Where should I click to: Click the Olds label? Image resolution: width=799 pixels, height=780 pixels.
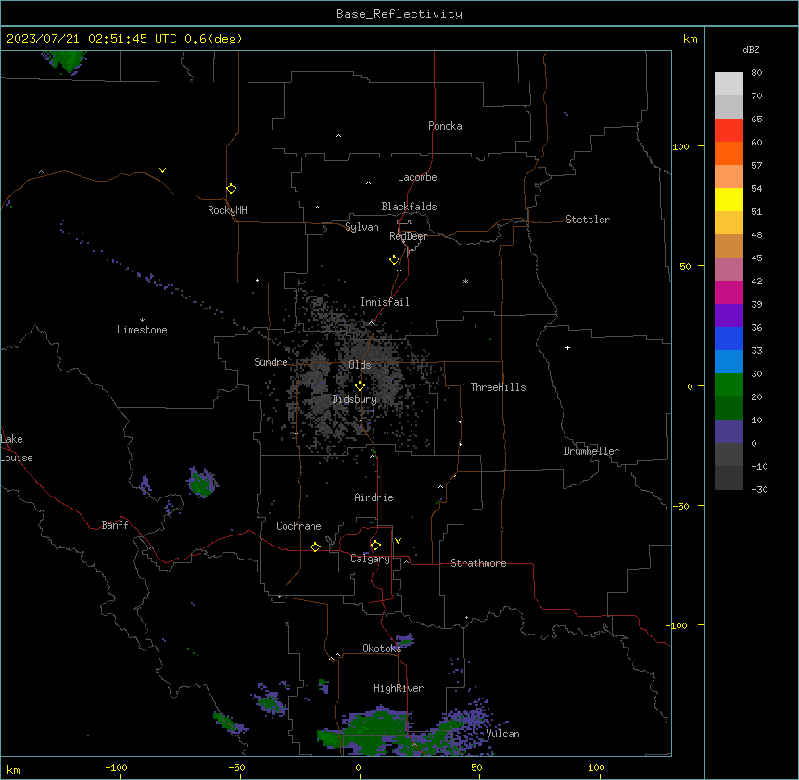click(x=360, y=365)
